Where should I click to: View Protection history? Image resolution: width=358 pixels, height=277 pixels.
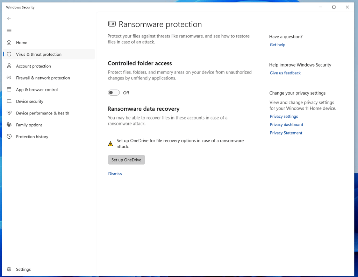[x=49, y=137]
